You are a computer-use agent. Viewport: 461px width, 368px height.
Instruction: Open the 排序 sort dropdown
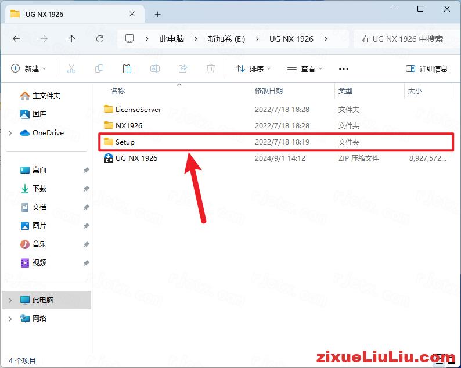(x=253, y=68)
